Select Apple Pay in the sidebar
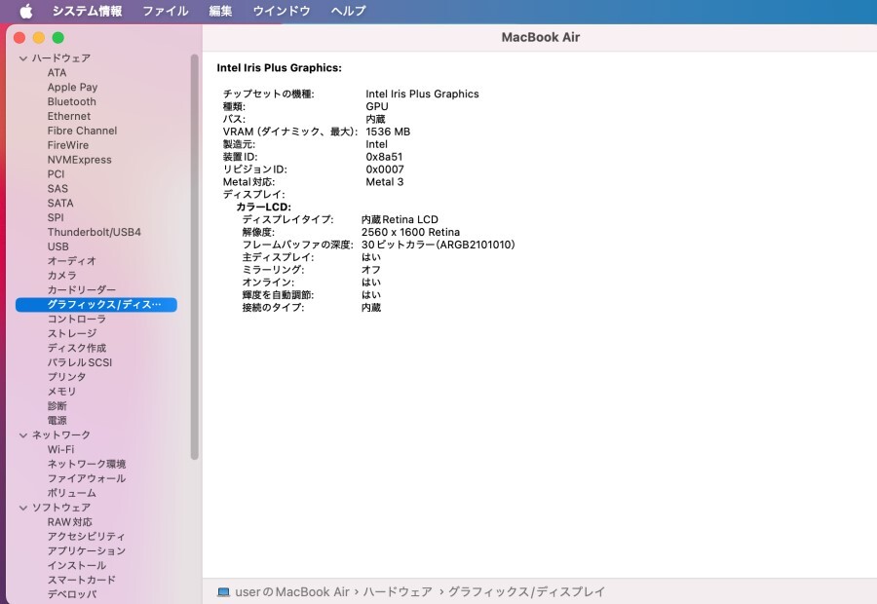Viewport: 877px width, 604px height. pos(72,88)
